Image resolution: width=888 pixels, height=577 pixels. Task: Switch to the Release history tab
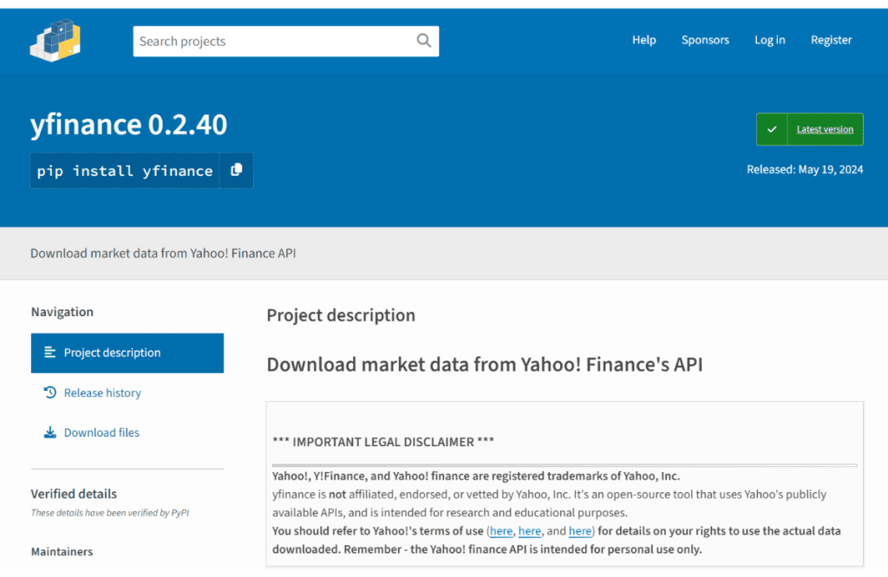click(102, 392)
